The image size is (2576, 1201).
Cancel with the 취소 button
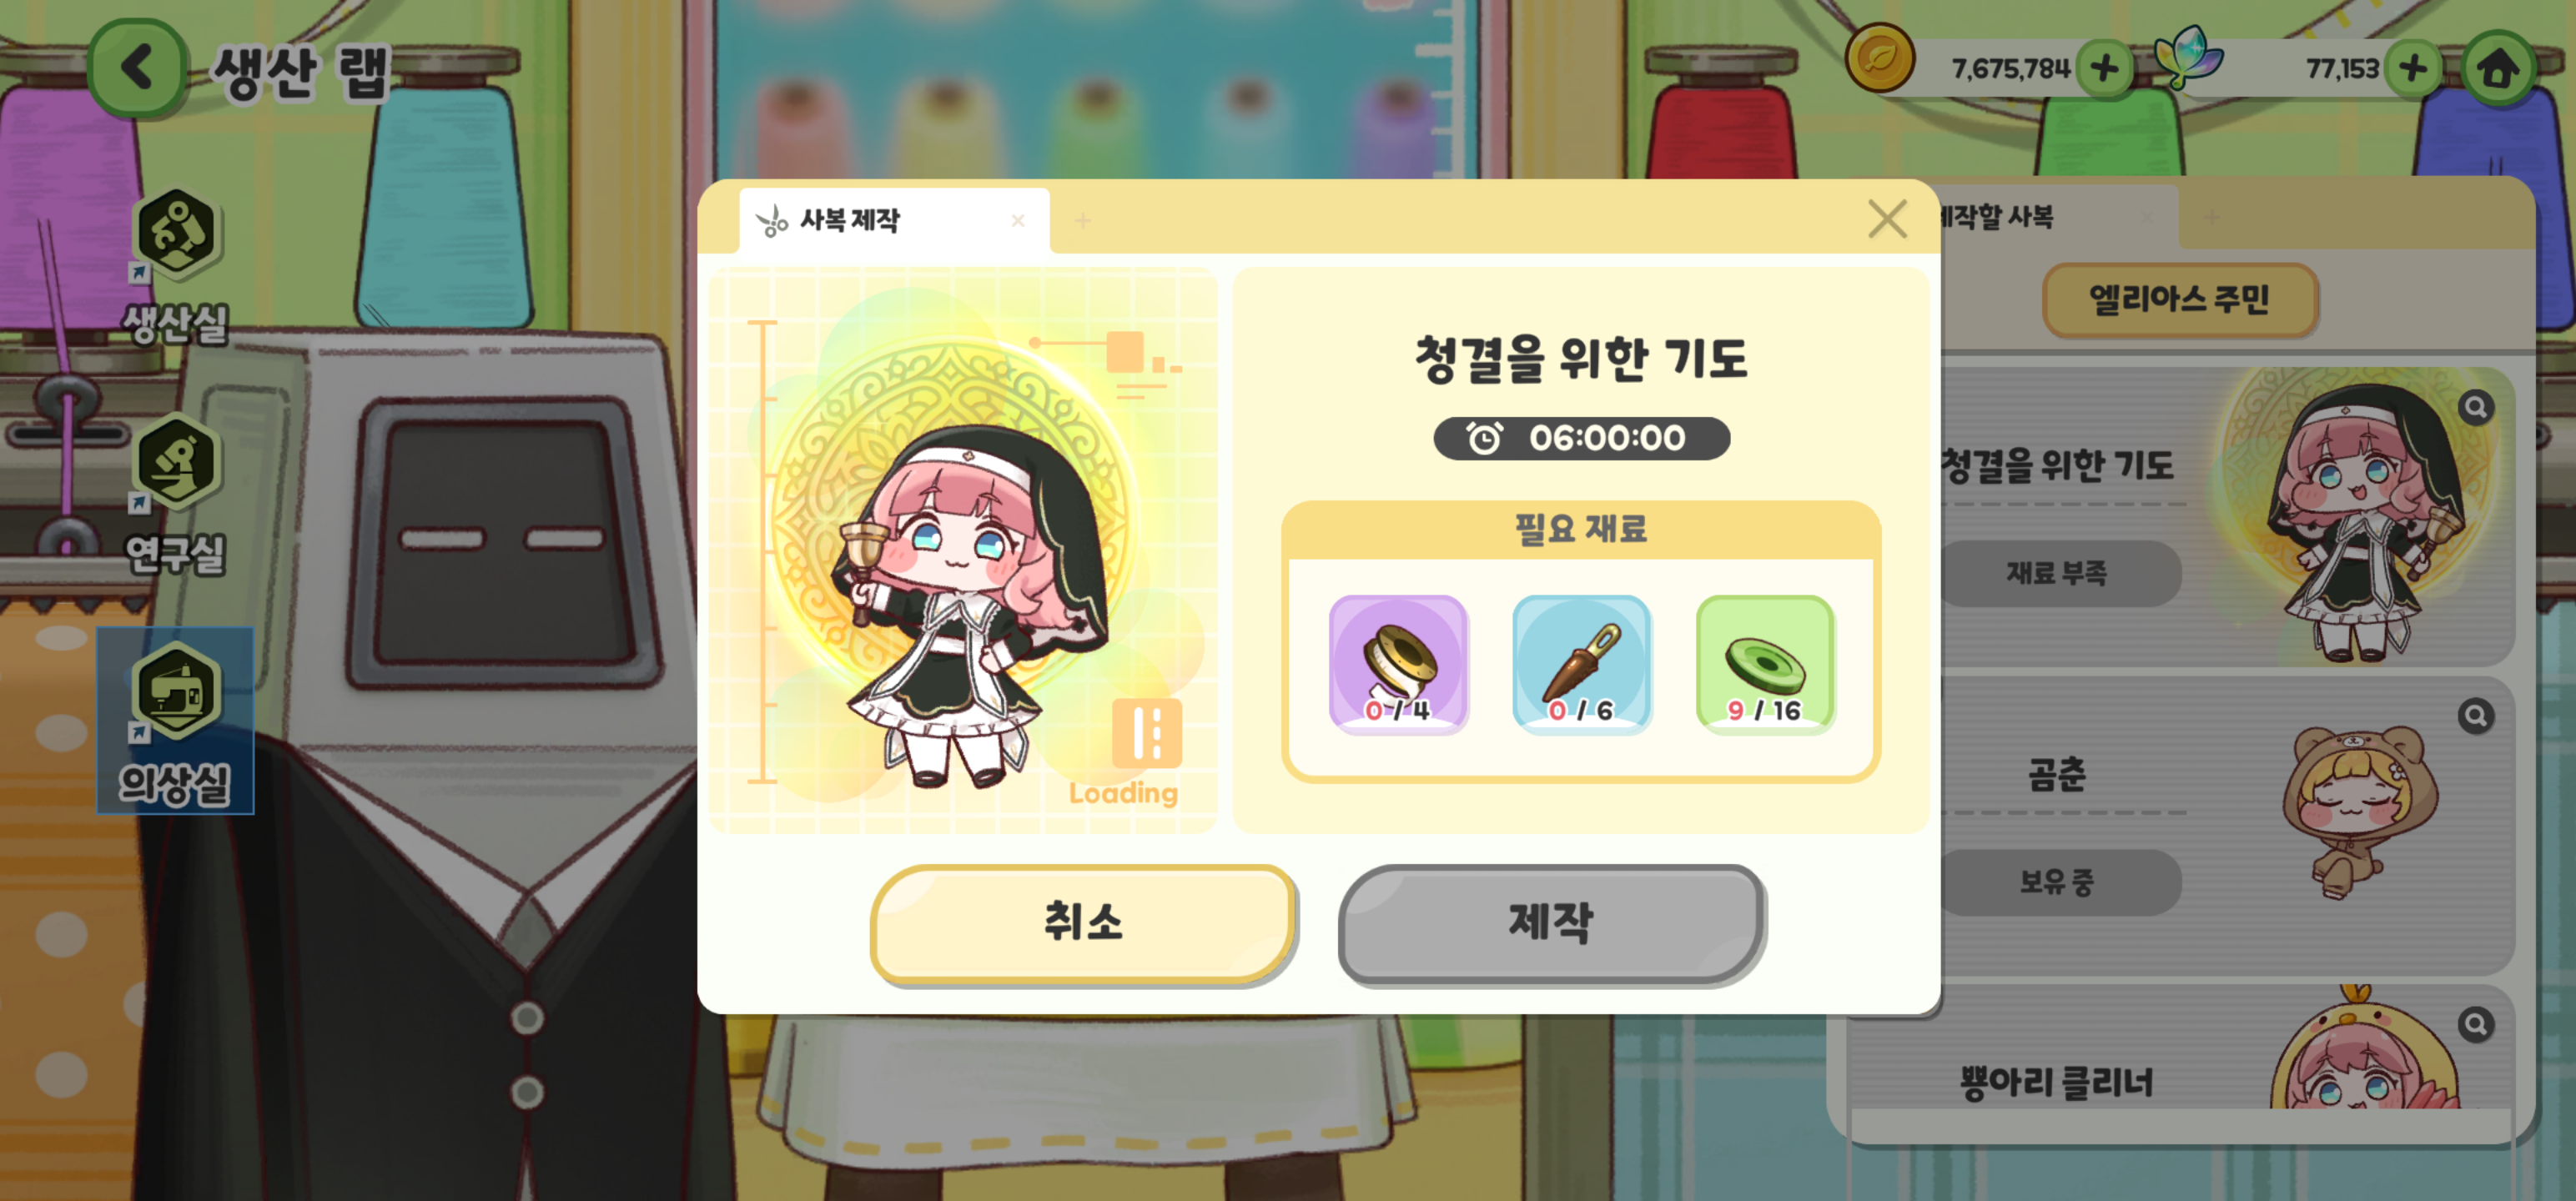(x=1084, y=922)
